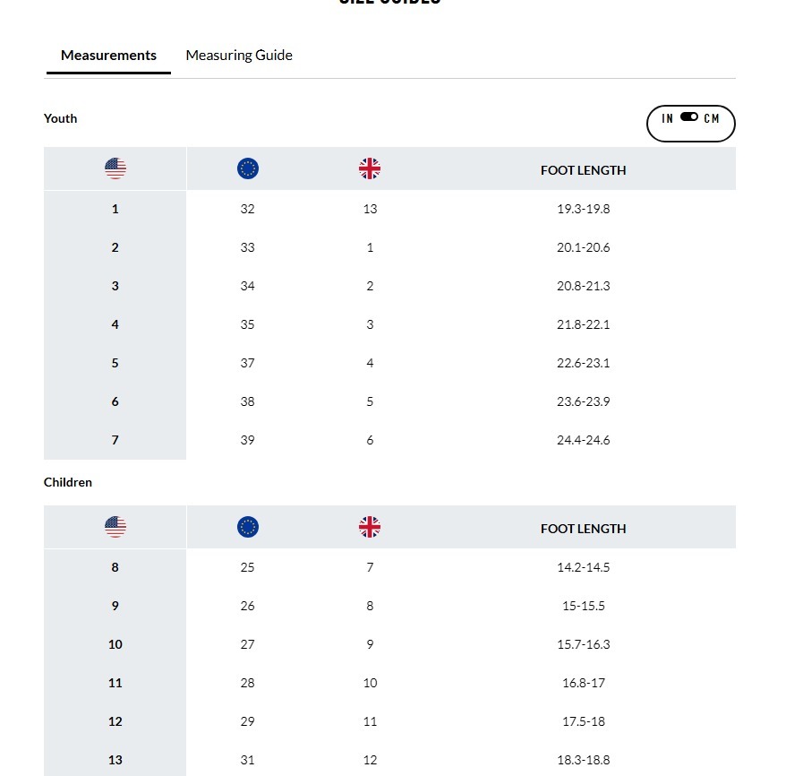Select Youth US size 7 row
This screenshot has height=776, width=786.
coord(115,440)
